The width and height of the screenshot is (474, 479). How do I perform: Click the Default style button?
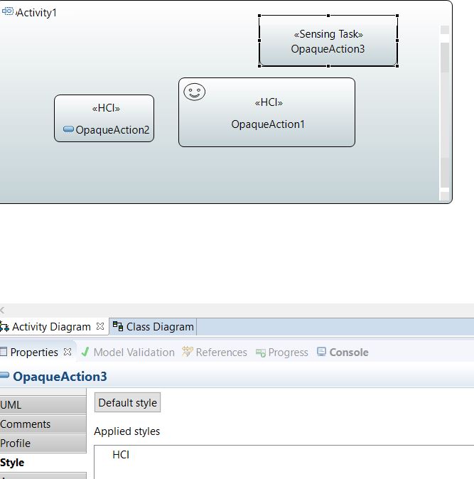(x=127, y=403)
